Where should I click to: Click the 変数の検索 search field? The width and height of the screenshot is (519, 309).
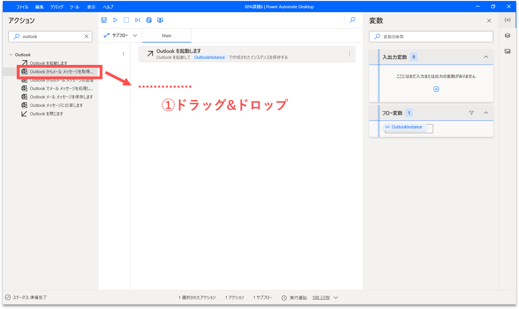435,37
